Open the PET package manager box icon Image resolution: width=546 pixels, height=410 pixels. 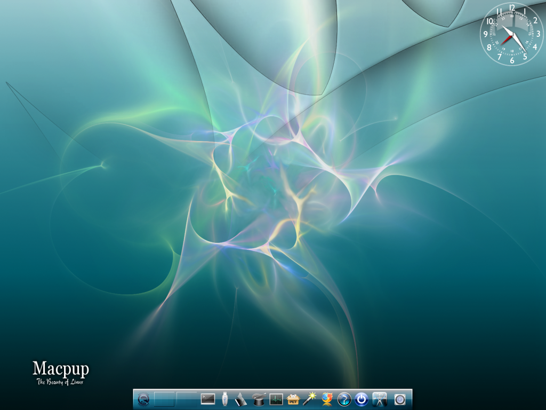(x=293, y=399)
